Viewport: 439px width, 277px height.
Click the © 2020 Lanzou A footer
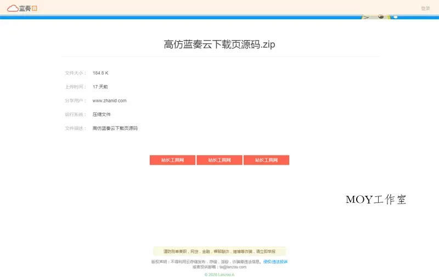tap(219, 274)
